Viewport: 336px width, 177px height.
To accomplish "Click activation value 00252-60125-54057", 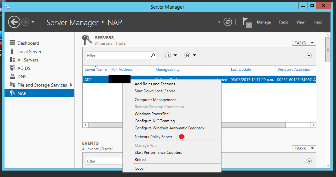I will (296, 79).
